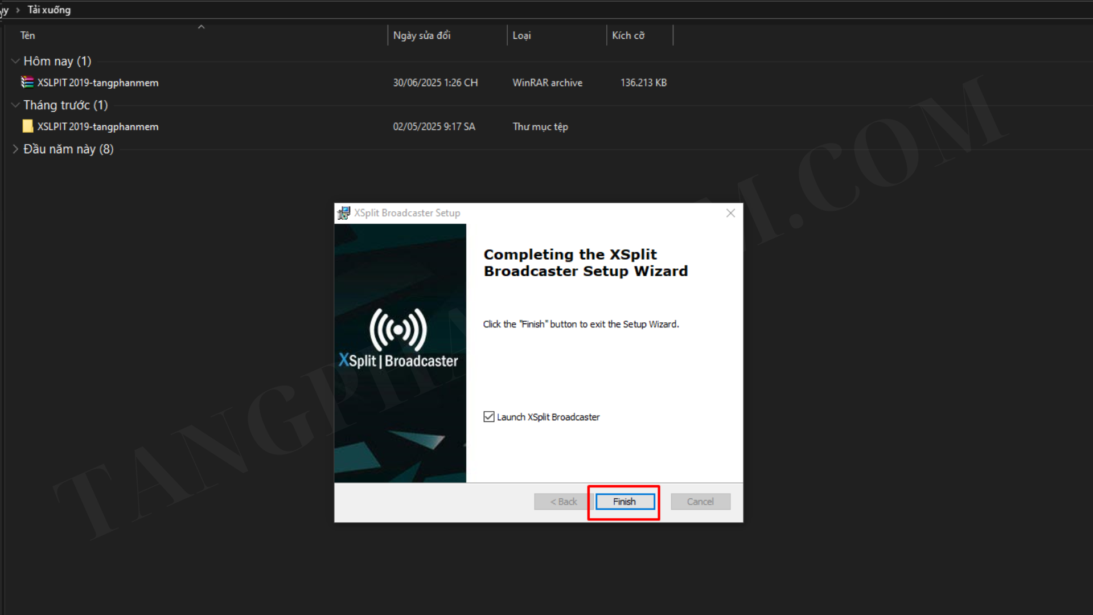Collapse the Hôm nay group
Screen dimensions: 1093x615
tap(15, 61)
